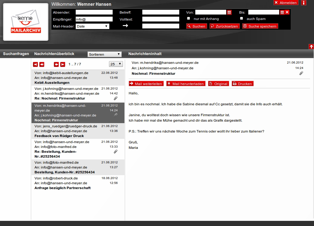Open the results-per-page dropdown showing 25

click(116, 64)
